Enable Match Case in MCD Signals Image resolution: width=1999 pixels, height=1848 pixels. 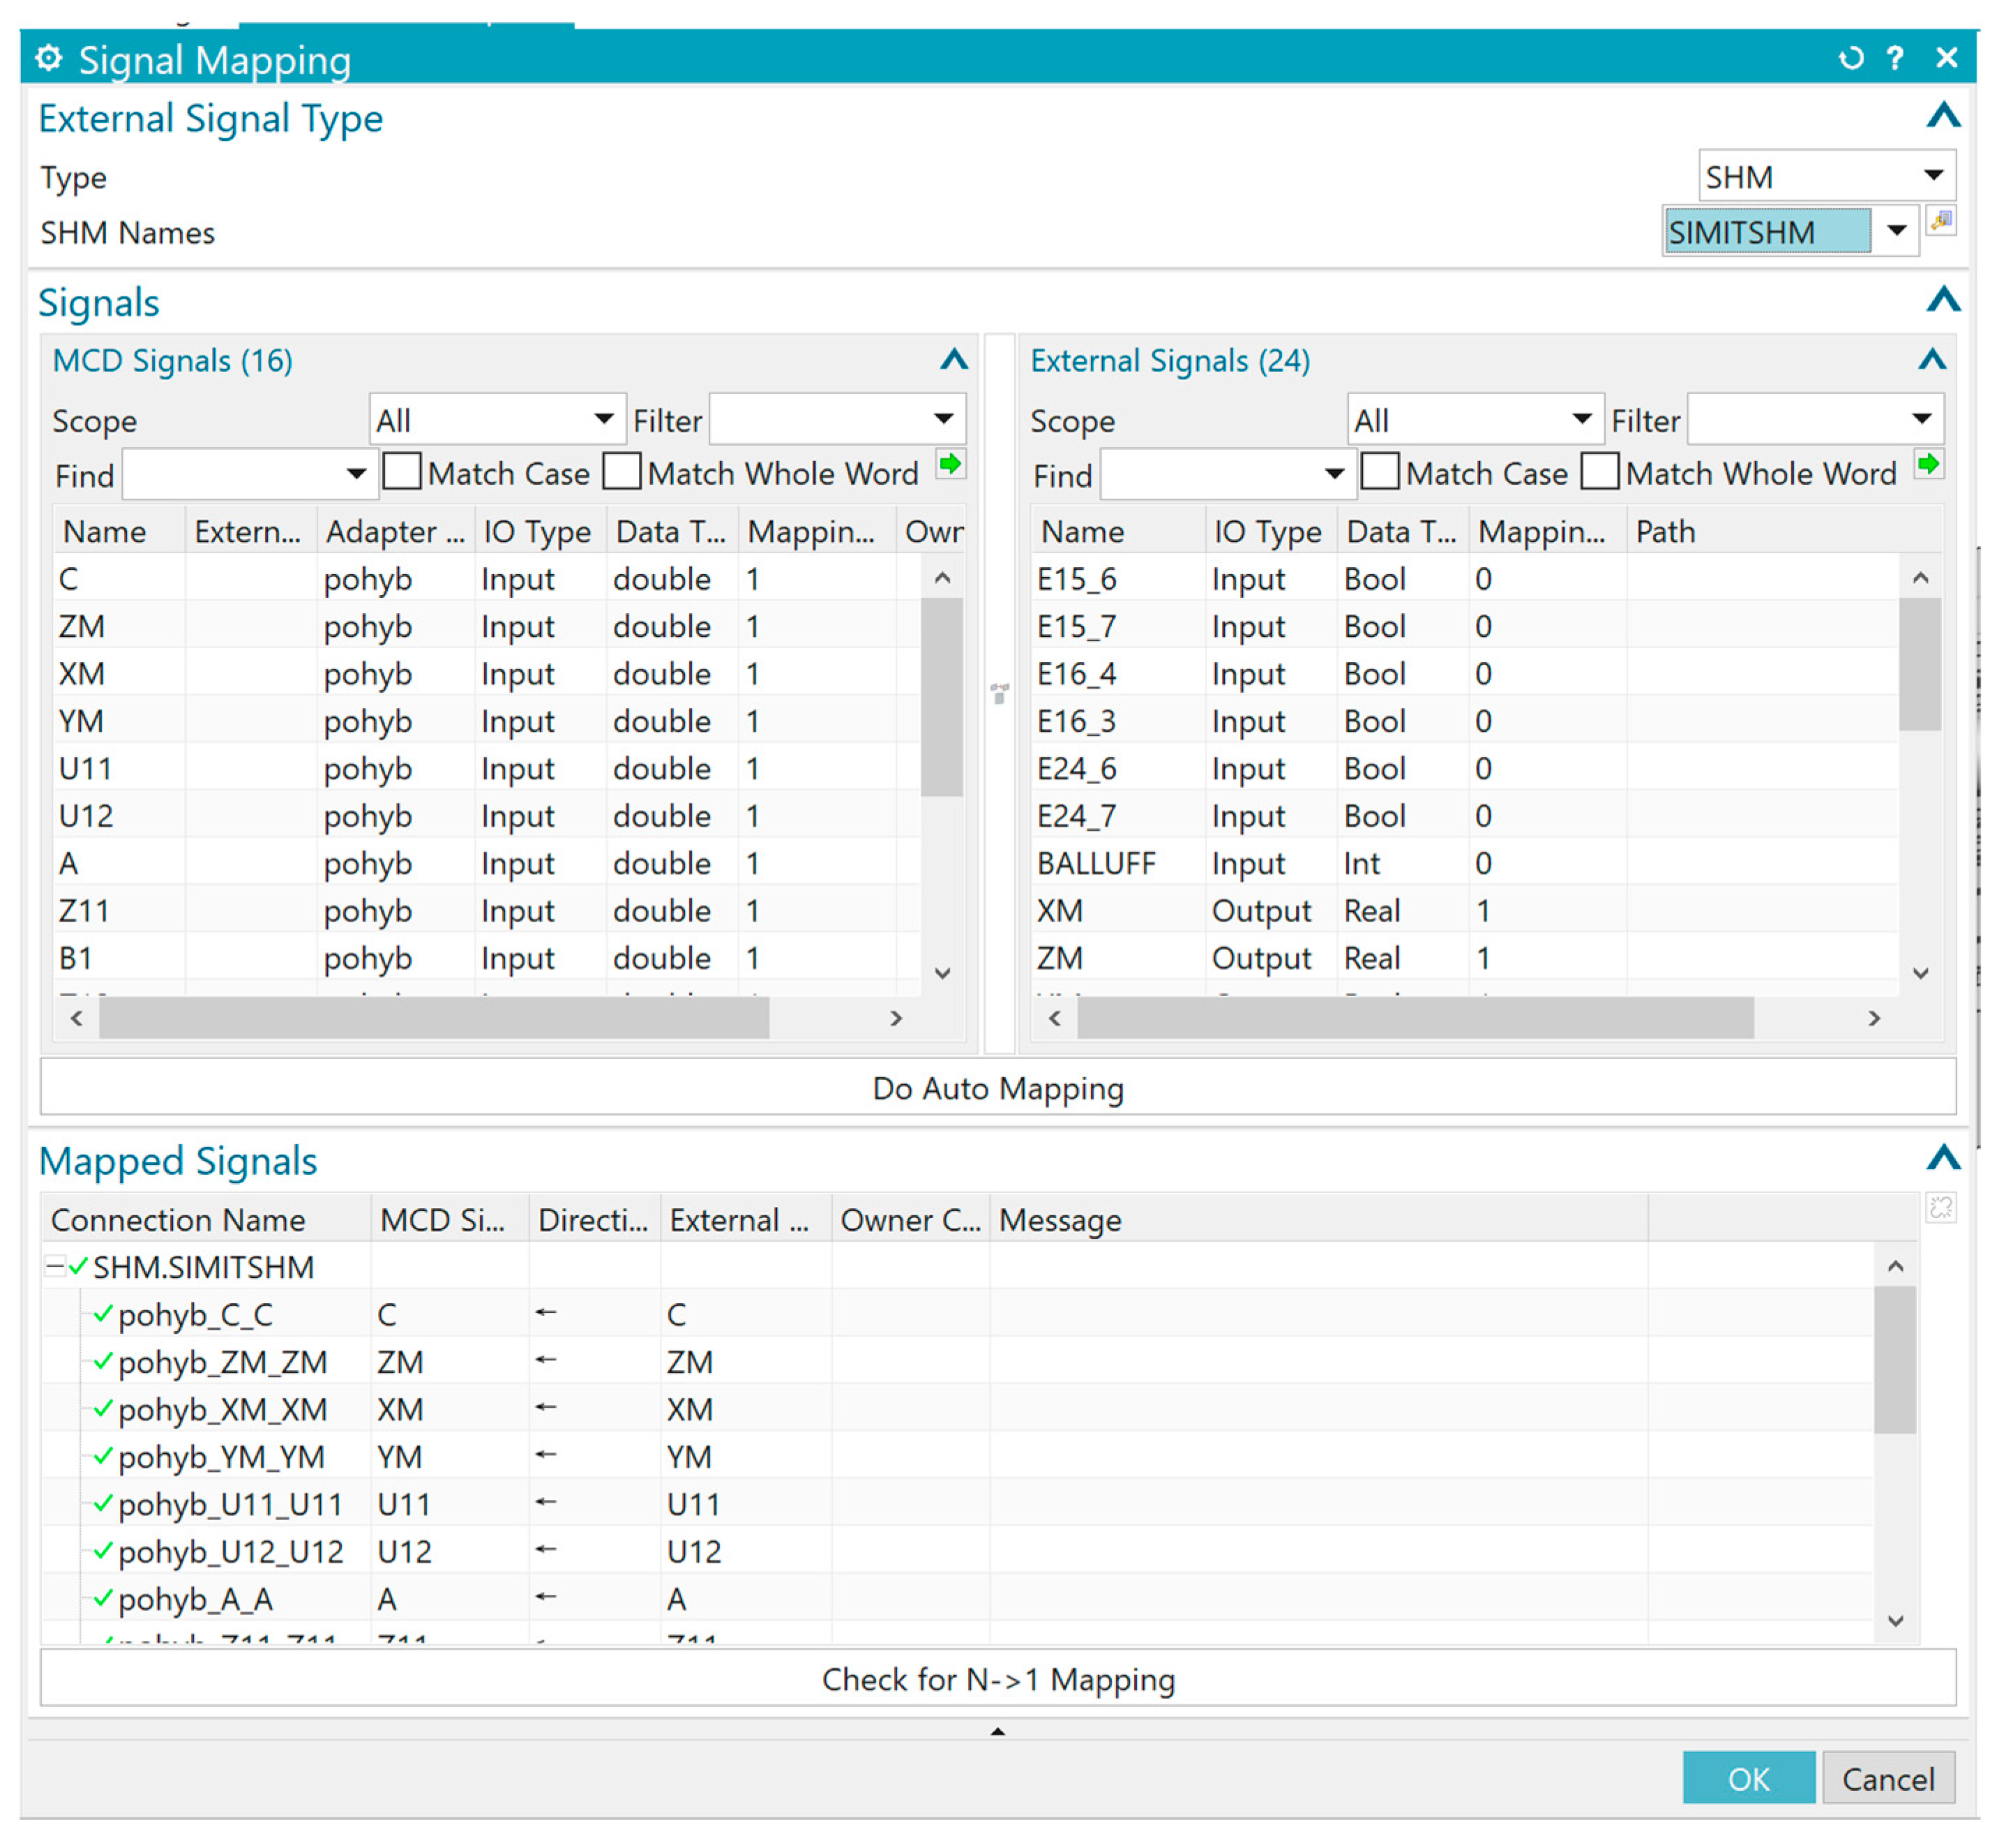tap(402, 471)
